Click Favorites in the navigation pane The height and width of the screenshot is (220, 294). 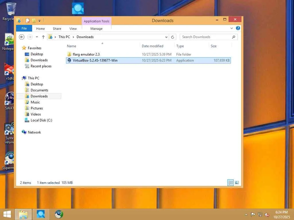tap(34, 48)
